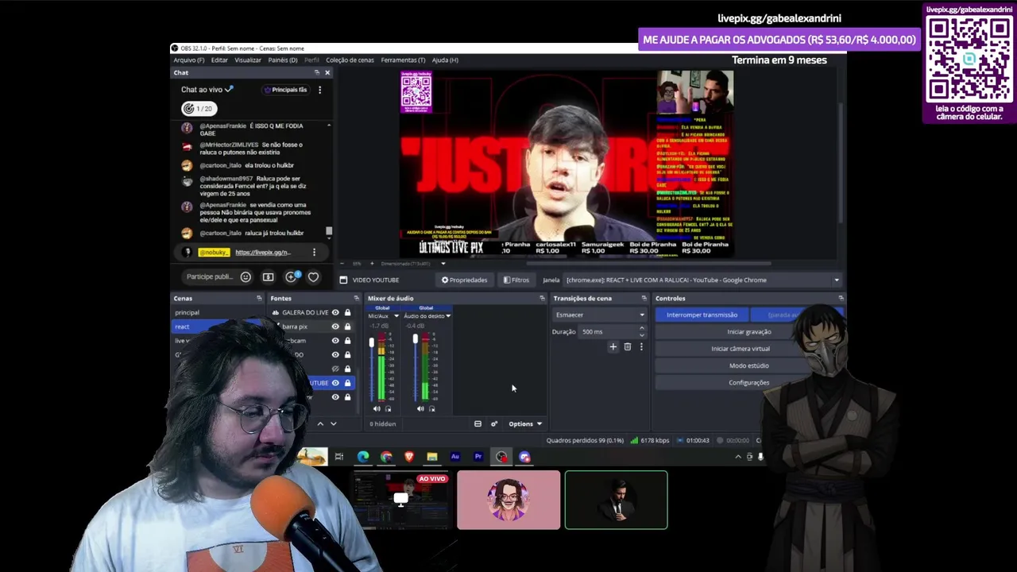Open the Ajuda (H) menu
The height and width of the screenshot is (572, 1017).
(x=445, y=60)
